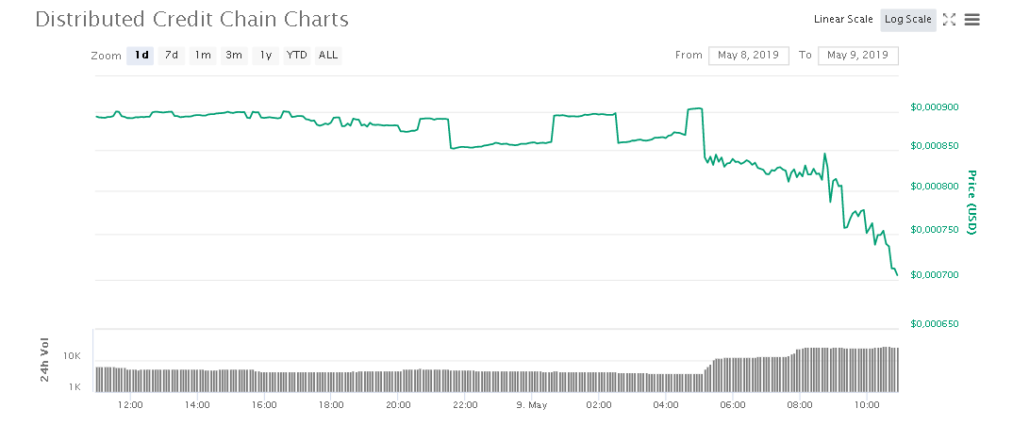The image size is (1013, 425).
Task: Choose the 1y zoom option
Action: point(266,56)
